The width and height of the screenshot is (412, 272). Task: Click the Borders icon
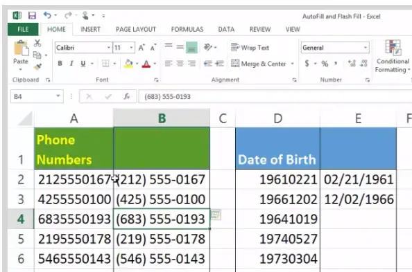105,63
